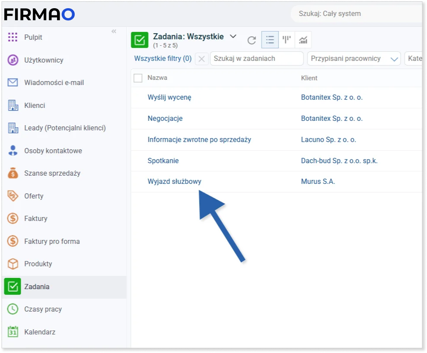The width and height of the screenshot is (427, 353).
Task: Click the Pulpit grid icon in sidebar
Action: (13, 37)
